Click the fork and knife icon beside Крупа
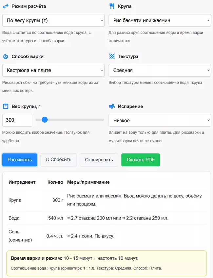 [111, 6]
